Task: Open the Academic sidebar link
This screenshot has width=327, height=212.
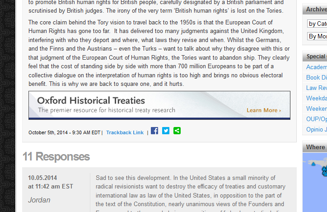Action: tap(317, 67)
